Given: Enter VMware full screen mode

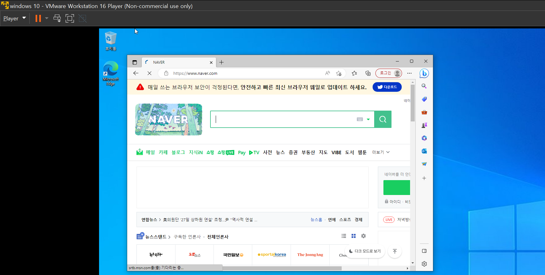Looking at the screenshot, I should click(70, 19).
